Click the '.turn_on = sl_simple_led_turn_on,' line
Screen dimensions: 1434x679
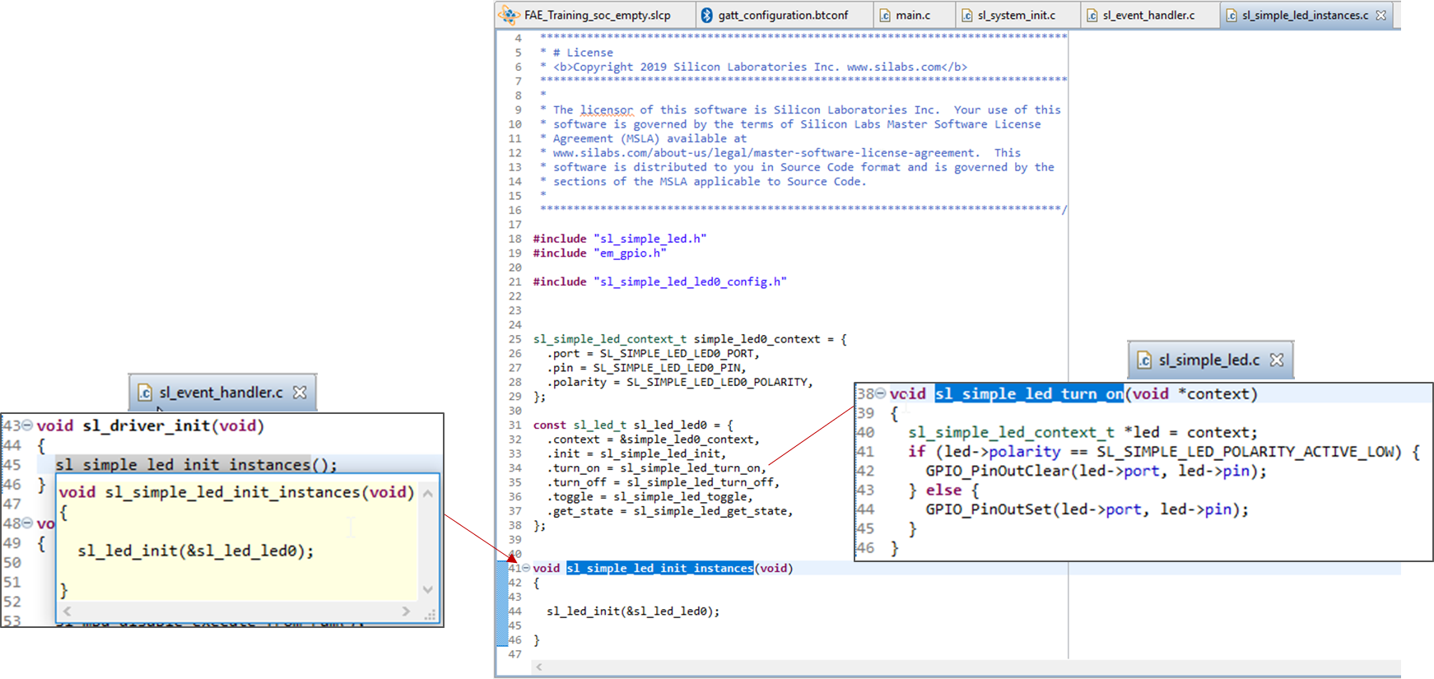tap(656, 468)
